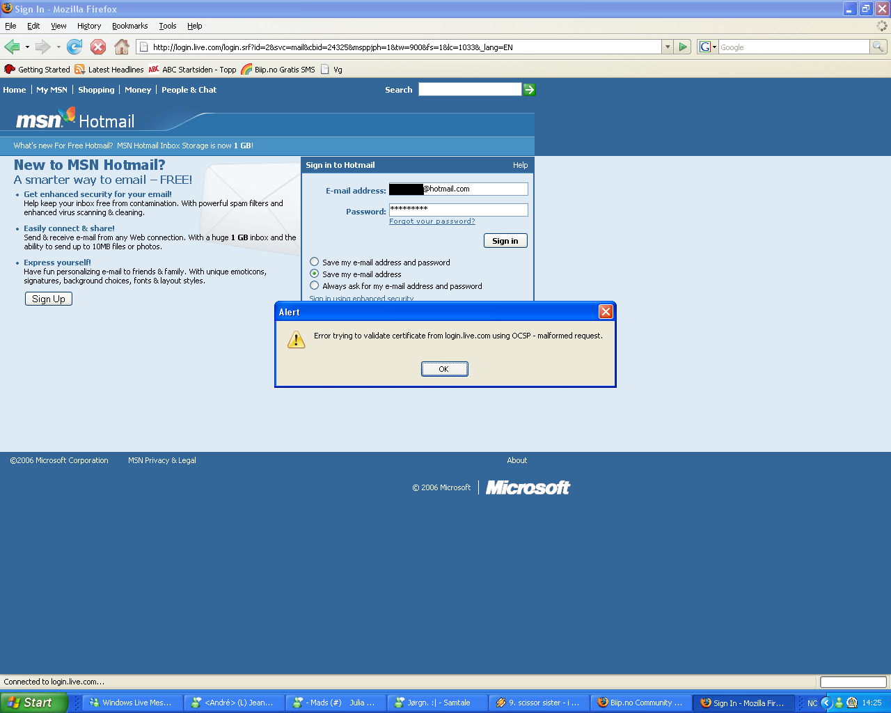
Task: Open the Help menu
Action: 195,26
